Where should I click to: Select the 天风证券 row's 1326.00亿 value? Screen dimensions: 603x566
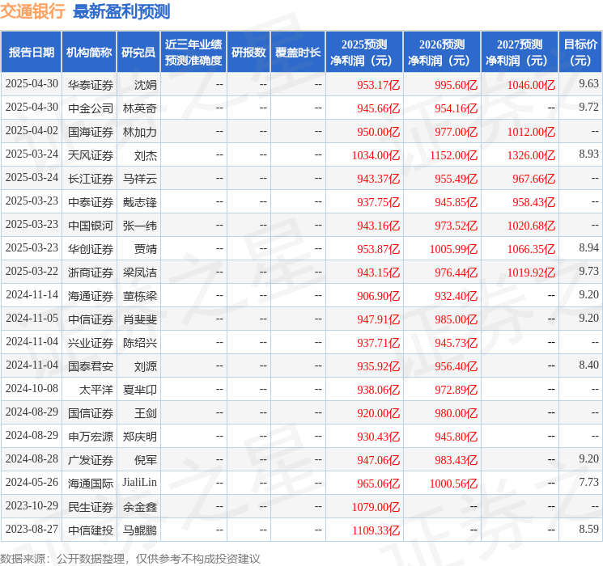click(533, 154)
